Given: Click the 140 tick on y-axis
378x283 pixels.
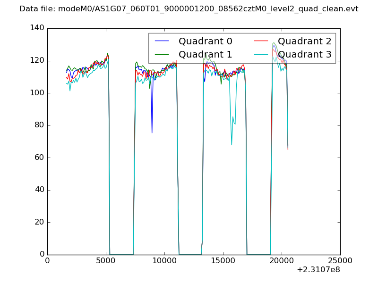Looking at the screenshot, I should coord(39,28).
